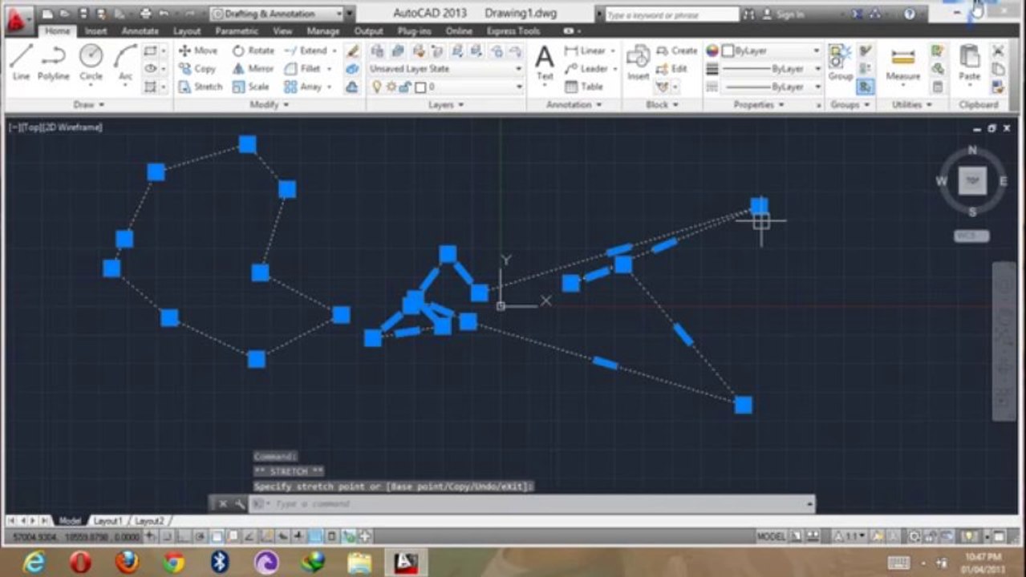1026x577 pixels.
Task: Click the Leader tool
Action: (x=586, y=69)
